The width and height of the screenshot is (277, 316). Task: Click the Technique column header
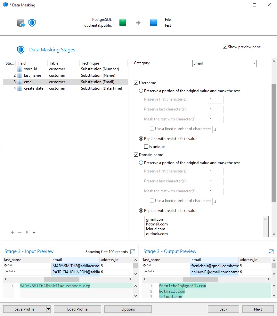point(103,63)
